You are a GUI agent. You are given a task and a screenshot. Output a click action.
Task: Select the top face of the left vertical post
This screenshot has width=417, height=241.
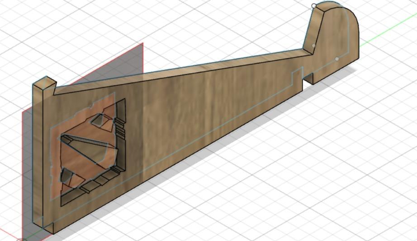44,83
